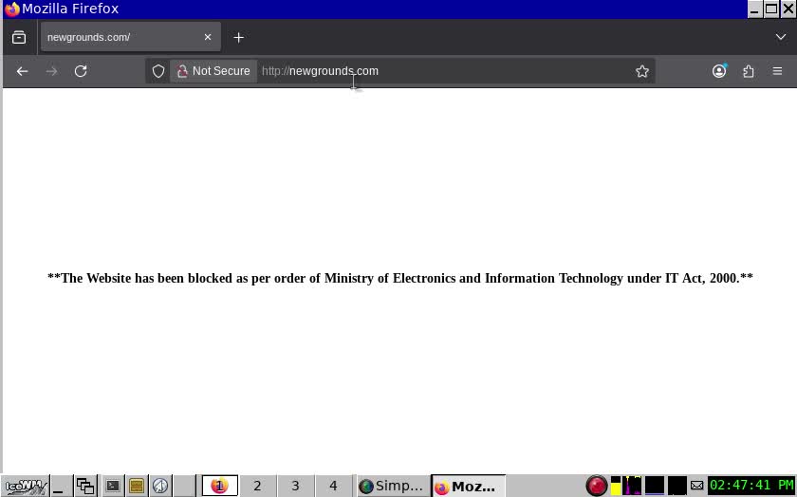Switch to workspace 2
Screen dimensions: 797x497
tap(257, 486)
